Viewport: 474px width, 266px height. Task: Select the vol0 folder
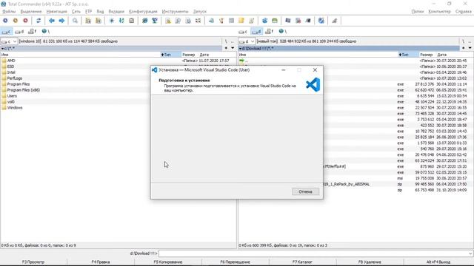tap(11, 102)
